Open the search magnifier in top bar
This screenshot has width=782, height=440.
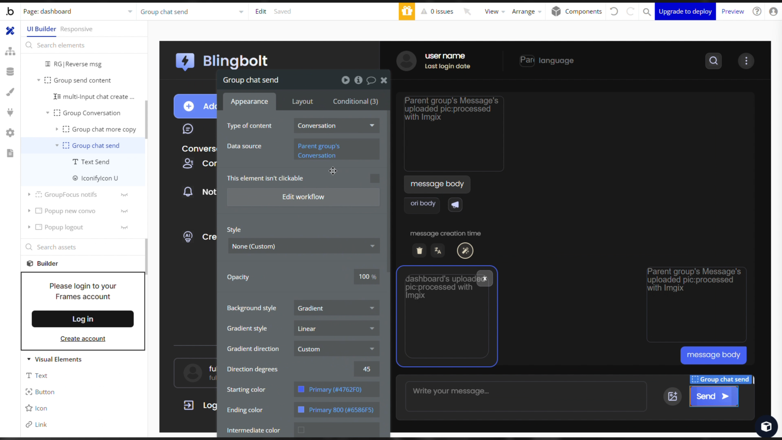pos(646,12)
